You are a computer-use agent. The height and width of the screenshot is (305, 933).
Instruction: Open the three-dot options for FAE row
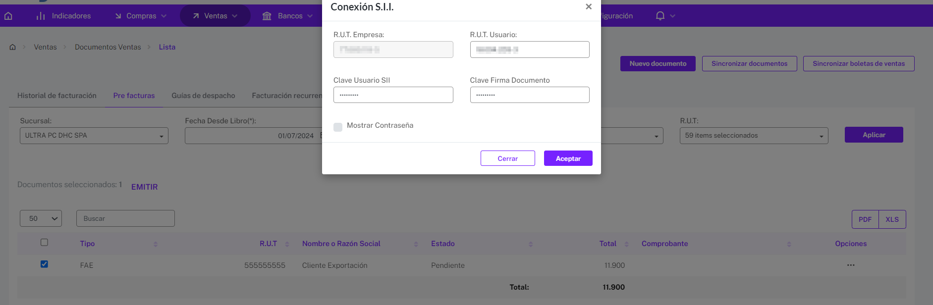pyautogui.click(x=851, y=265)
